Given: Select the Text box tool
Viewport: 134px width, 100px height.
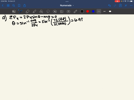Looking at the screenshot, I should click(x=68, y=11).
